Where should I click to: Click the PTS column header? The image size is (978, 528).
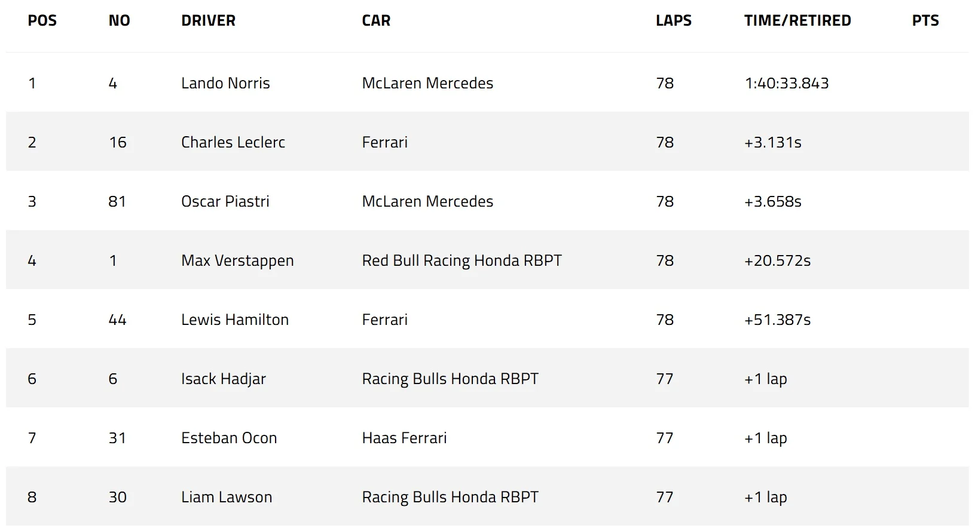coord(925,21)
